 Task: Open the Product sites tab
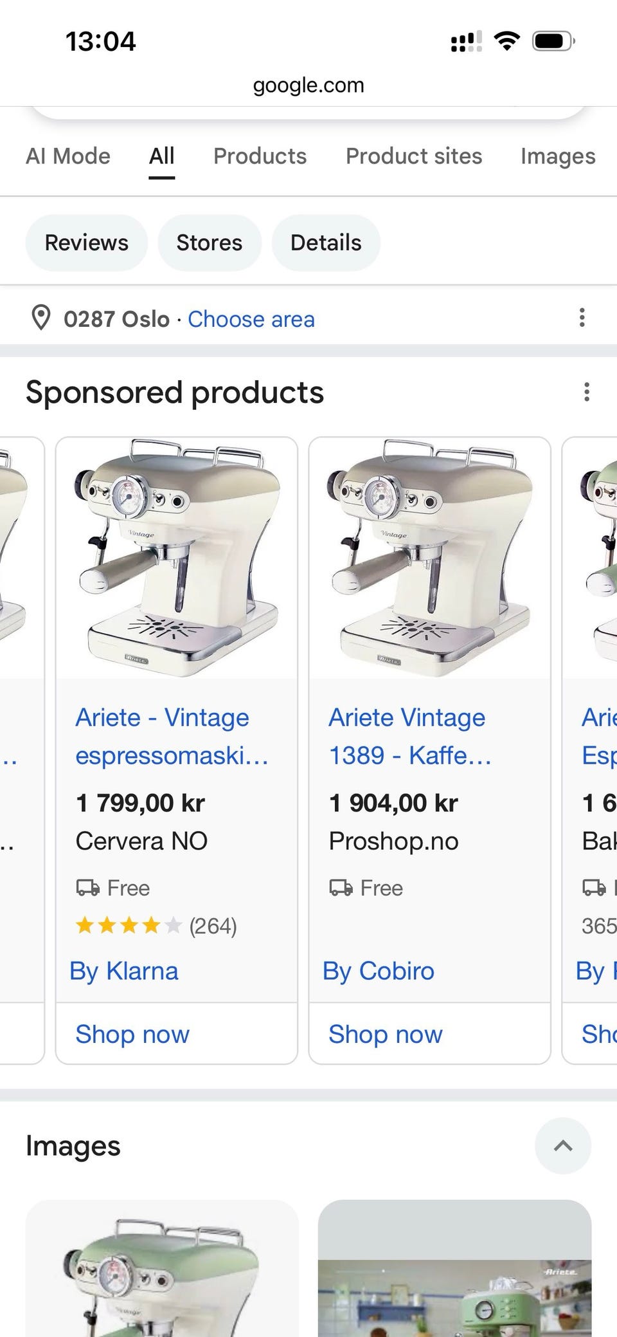click(414, 156)
